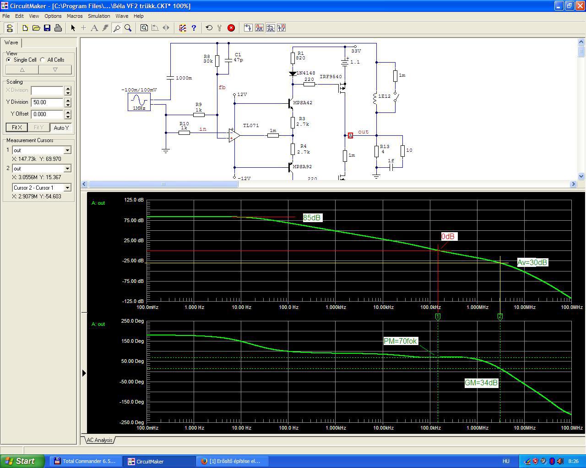Switch to the AC Analysis tab
Viewport: 586px width, 468px height.
point(99,440)
